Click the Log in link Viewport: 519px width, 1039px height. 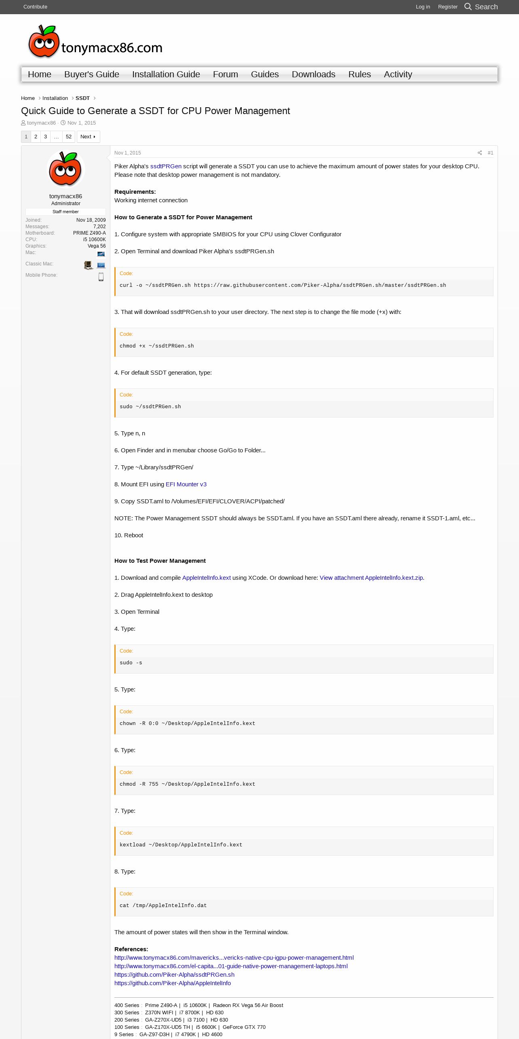tap(423, 7)
